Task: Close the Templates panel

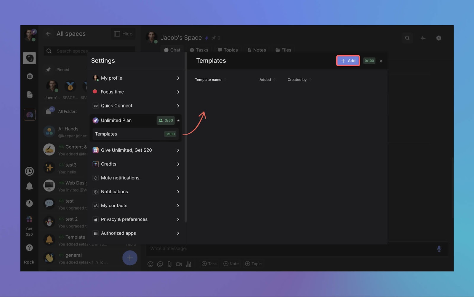Action: click(x=381, y=61)
